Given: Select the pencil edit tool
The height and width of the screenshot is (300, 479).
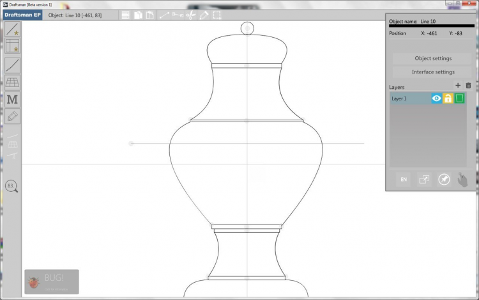Looking at the screenshot, I should 13,116.
